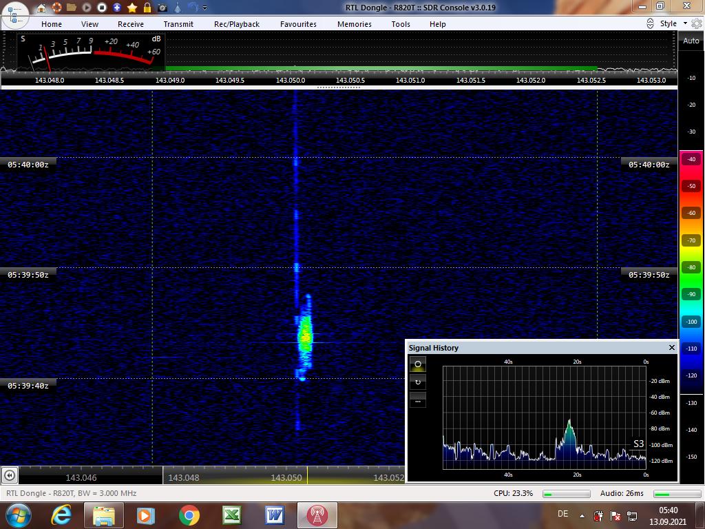Open Windows Explorer from the taskbar
This screenshot has height=529, width=705.
click(x=103, y=515)
